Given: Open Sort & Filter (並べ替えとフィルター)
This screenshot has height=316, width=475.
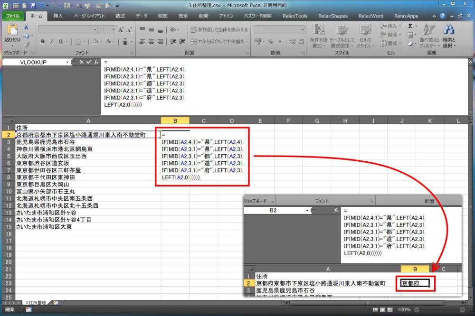Looking at the screenshot, I should tap(429, 36).
